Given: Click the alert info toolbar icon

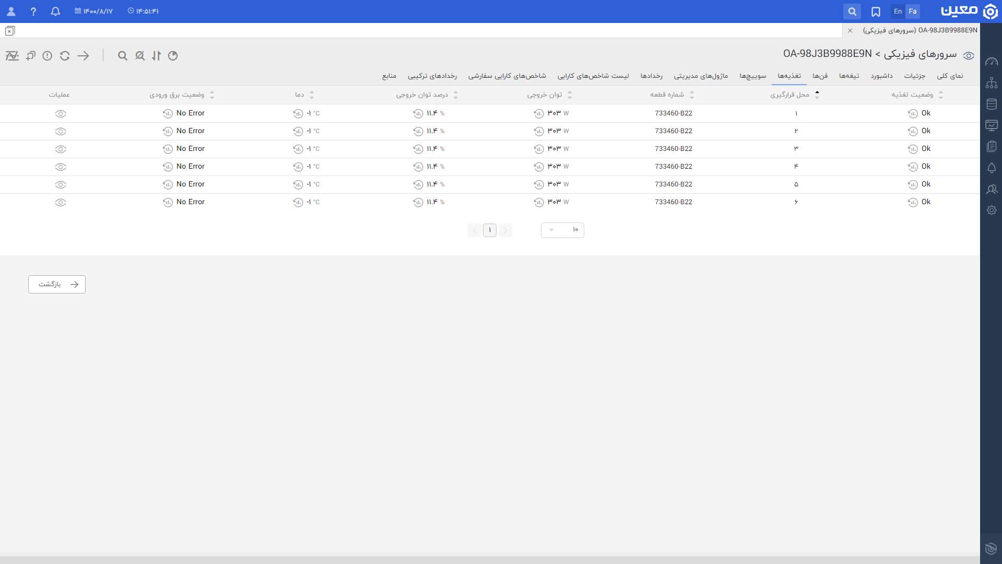Looking at the screenshot, I should click(x=48, y=55).
